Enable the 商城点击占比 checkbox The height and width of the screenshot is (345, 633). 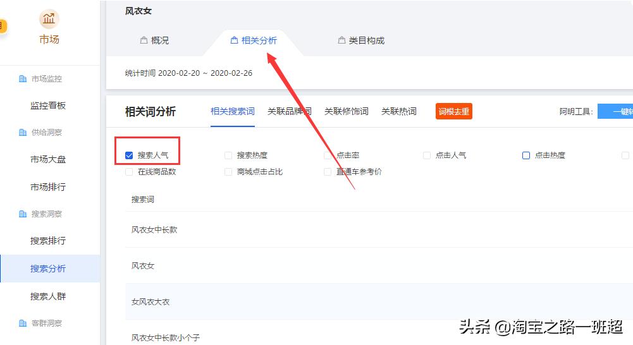(x=228, y=172)
